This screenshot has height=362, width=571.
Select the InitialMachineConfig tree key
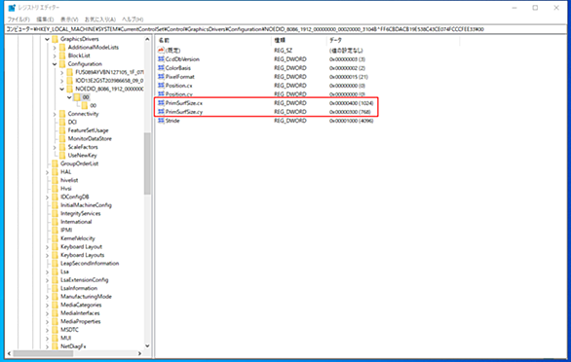point(86,205)
